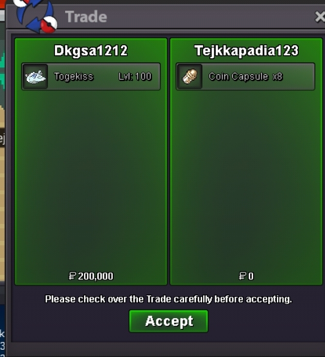Viewport: 325px width, 357px height.
Task: Click the Lvl: 100 label
Action: point(135,77)
